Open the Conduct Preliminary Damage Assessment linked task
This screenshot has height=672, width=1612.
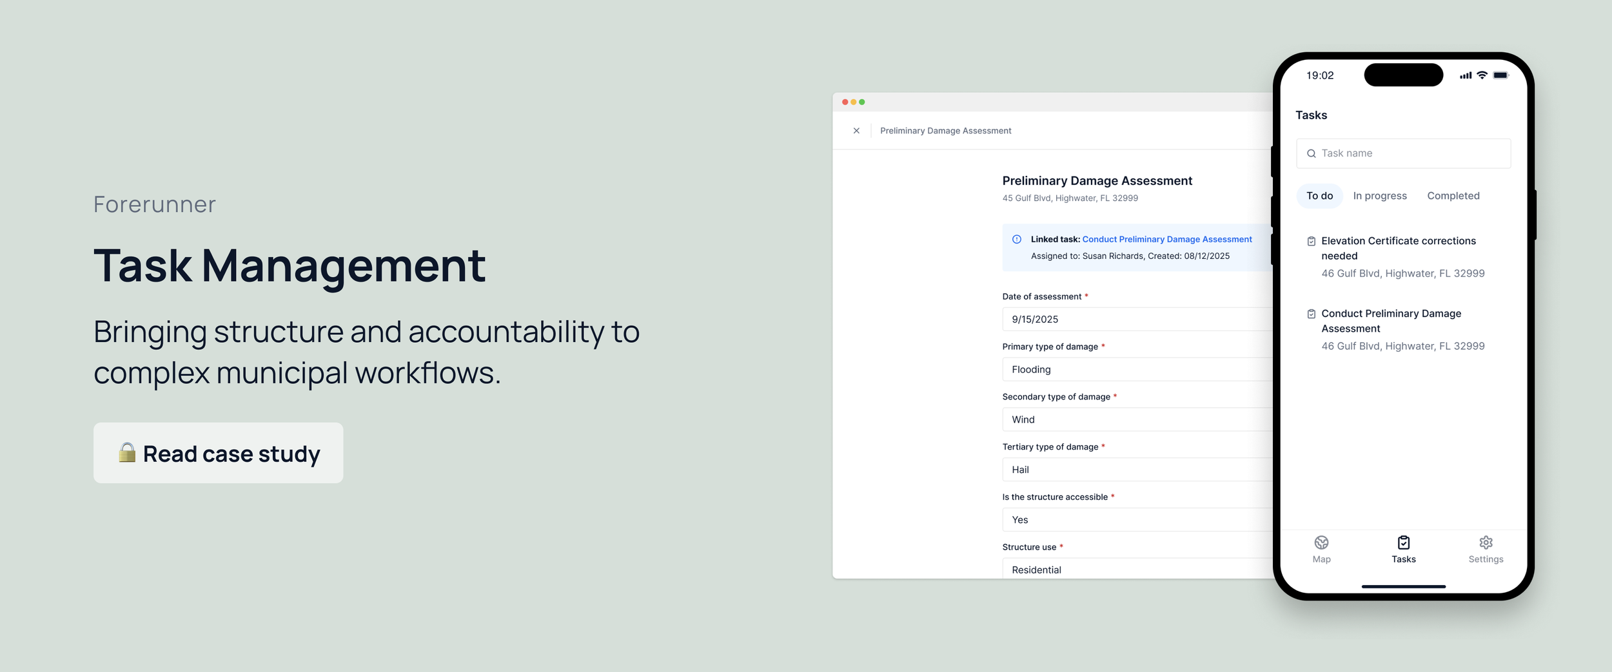pos(1167,239)
